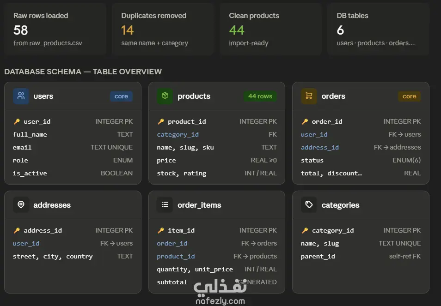441x306 pixels.
Task: Click the key icon beside product_id
Action: (160, 121)
